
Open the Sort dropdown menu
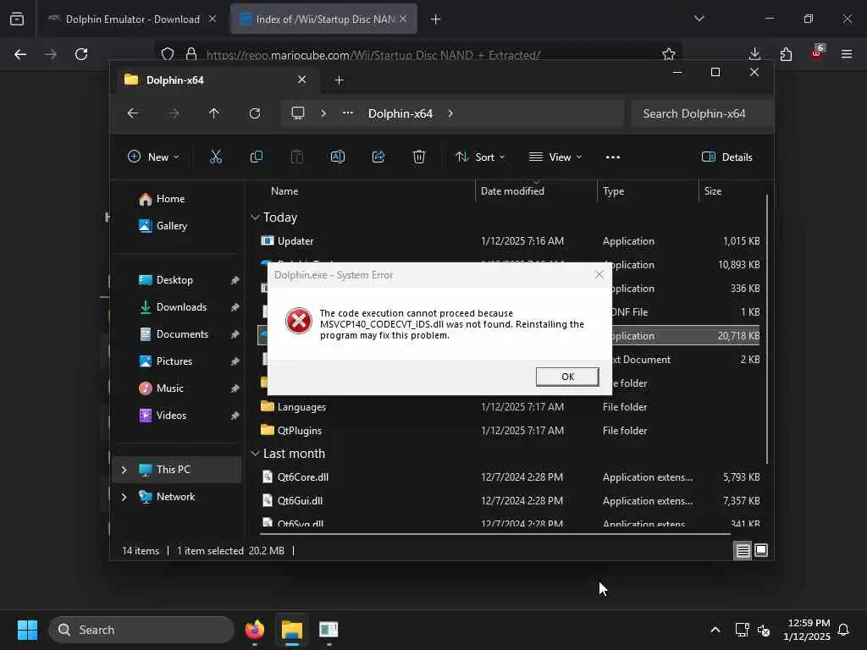(479, 157)
